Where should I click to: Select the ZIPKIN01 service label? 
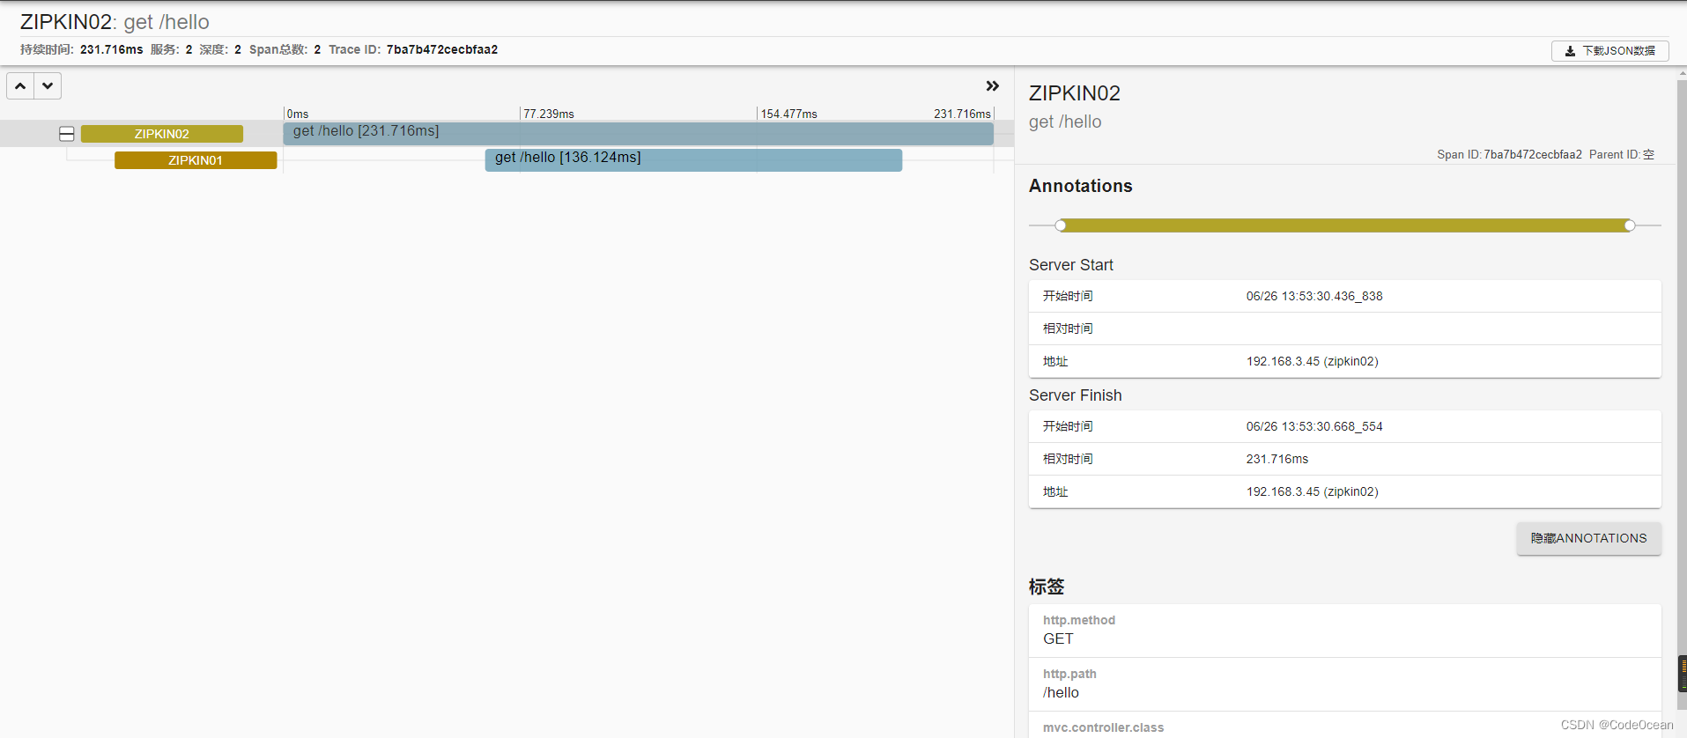pyautogui.click(x=196, y=160)
